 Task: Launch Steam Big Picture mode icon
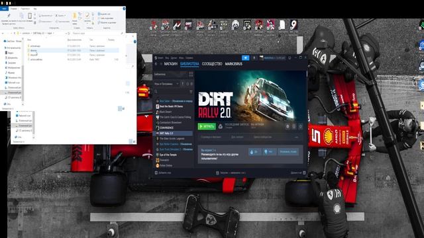290,58
